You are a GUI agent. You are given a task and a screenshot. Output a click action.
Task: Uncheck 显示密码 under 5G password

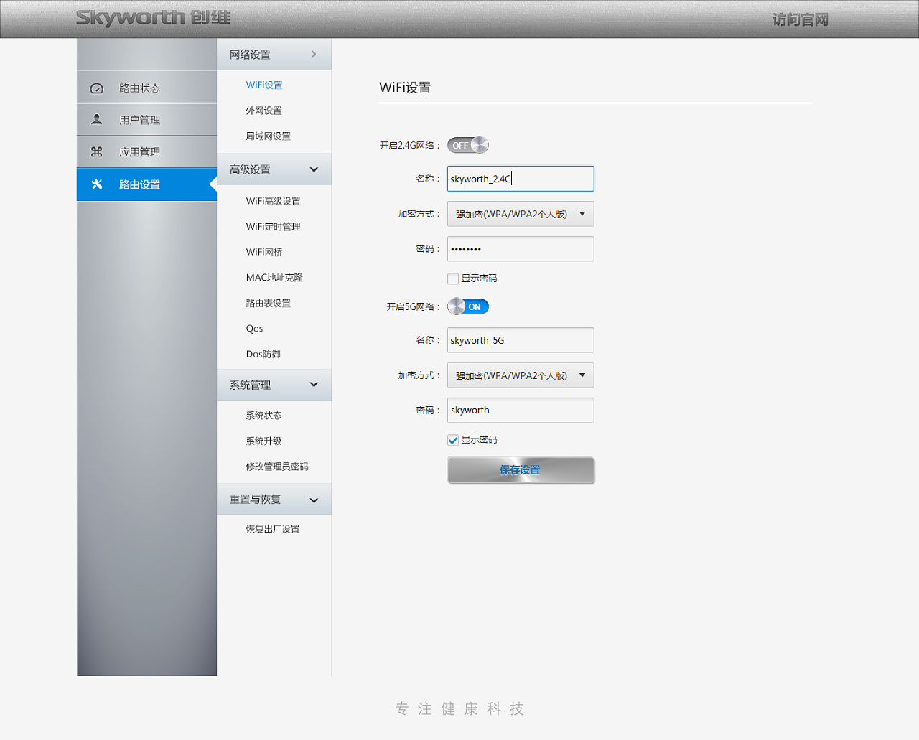coord(453,440)
